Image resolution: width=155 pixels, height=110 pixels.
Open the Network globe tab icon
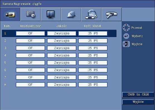[x=91, y=15]
